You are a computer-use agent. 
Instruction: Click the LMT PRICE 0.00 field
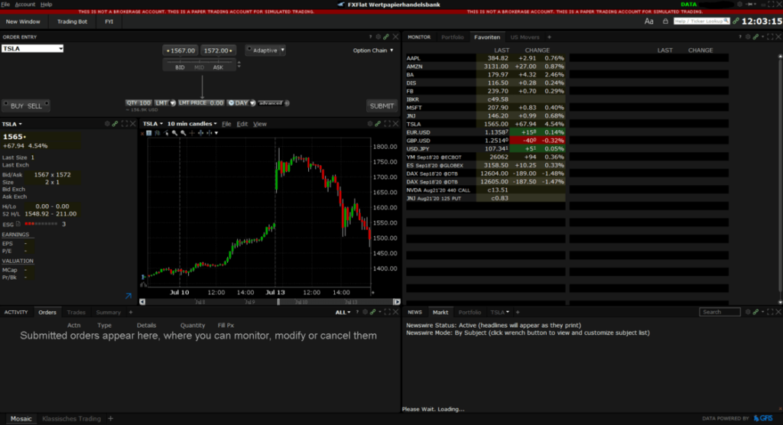click(x=201, y=103)
